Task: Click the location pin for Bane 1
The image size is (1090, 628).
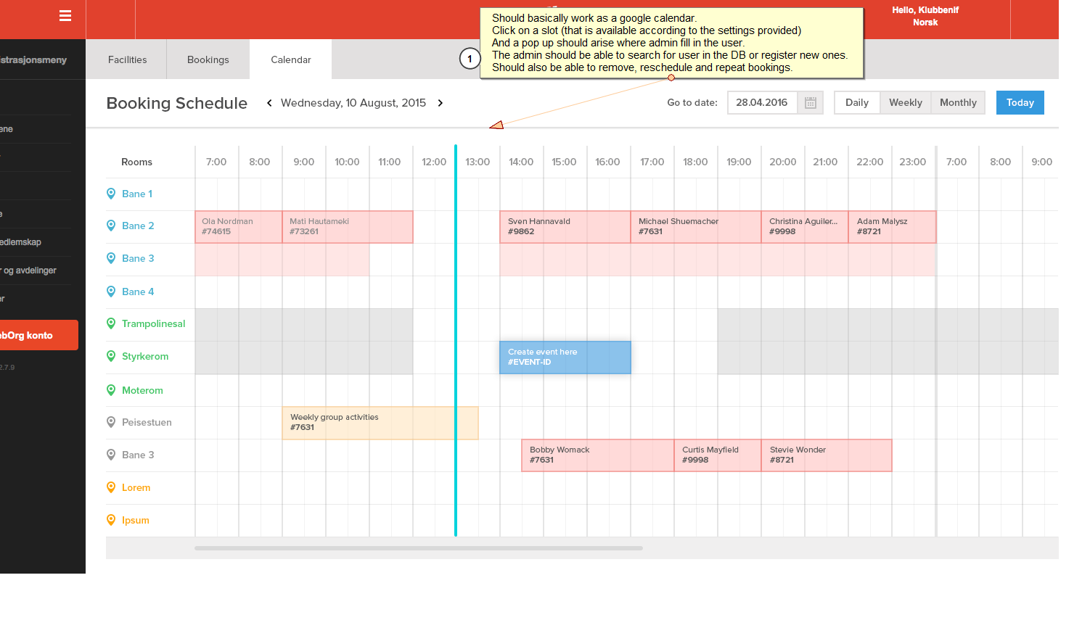Action: click(111, 194)
